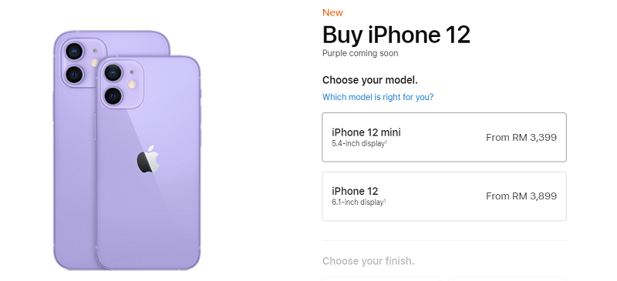The image size is (617, 281).
Task: Select the iPhone 12 mini model option
Action: point(444,137)
